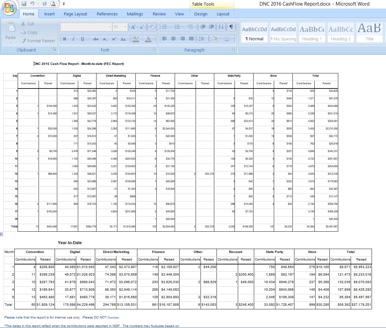The width and height of the screenshot is (386, 328).
Task: Click the Format Painter button
Action: (38, 41)
